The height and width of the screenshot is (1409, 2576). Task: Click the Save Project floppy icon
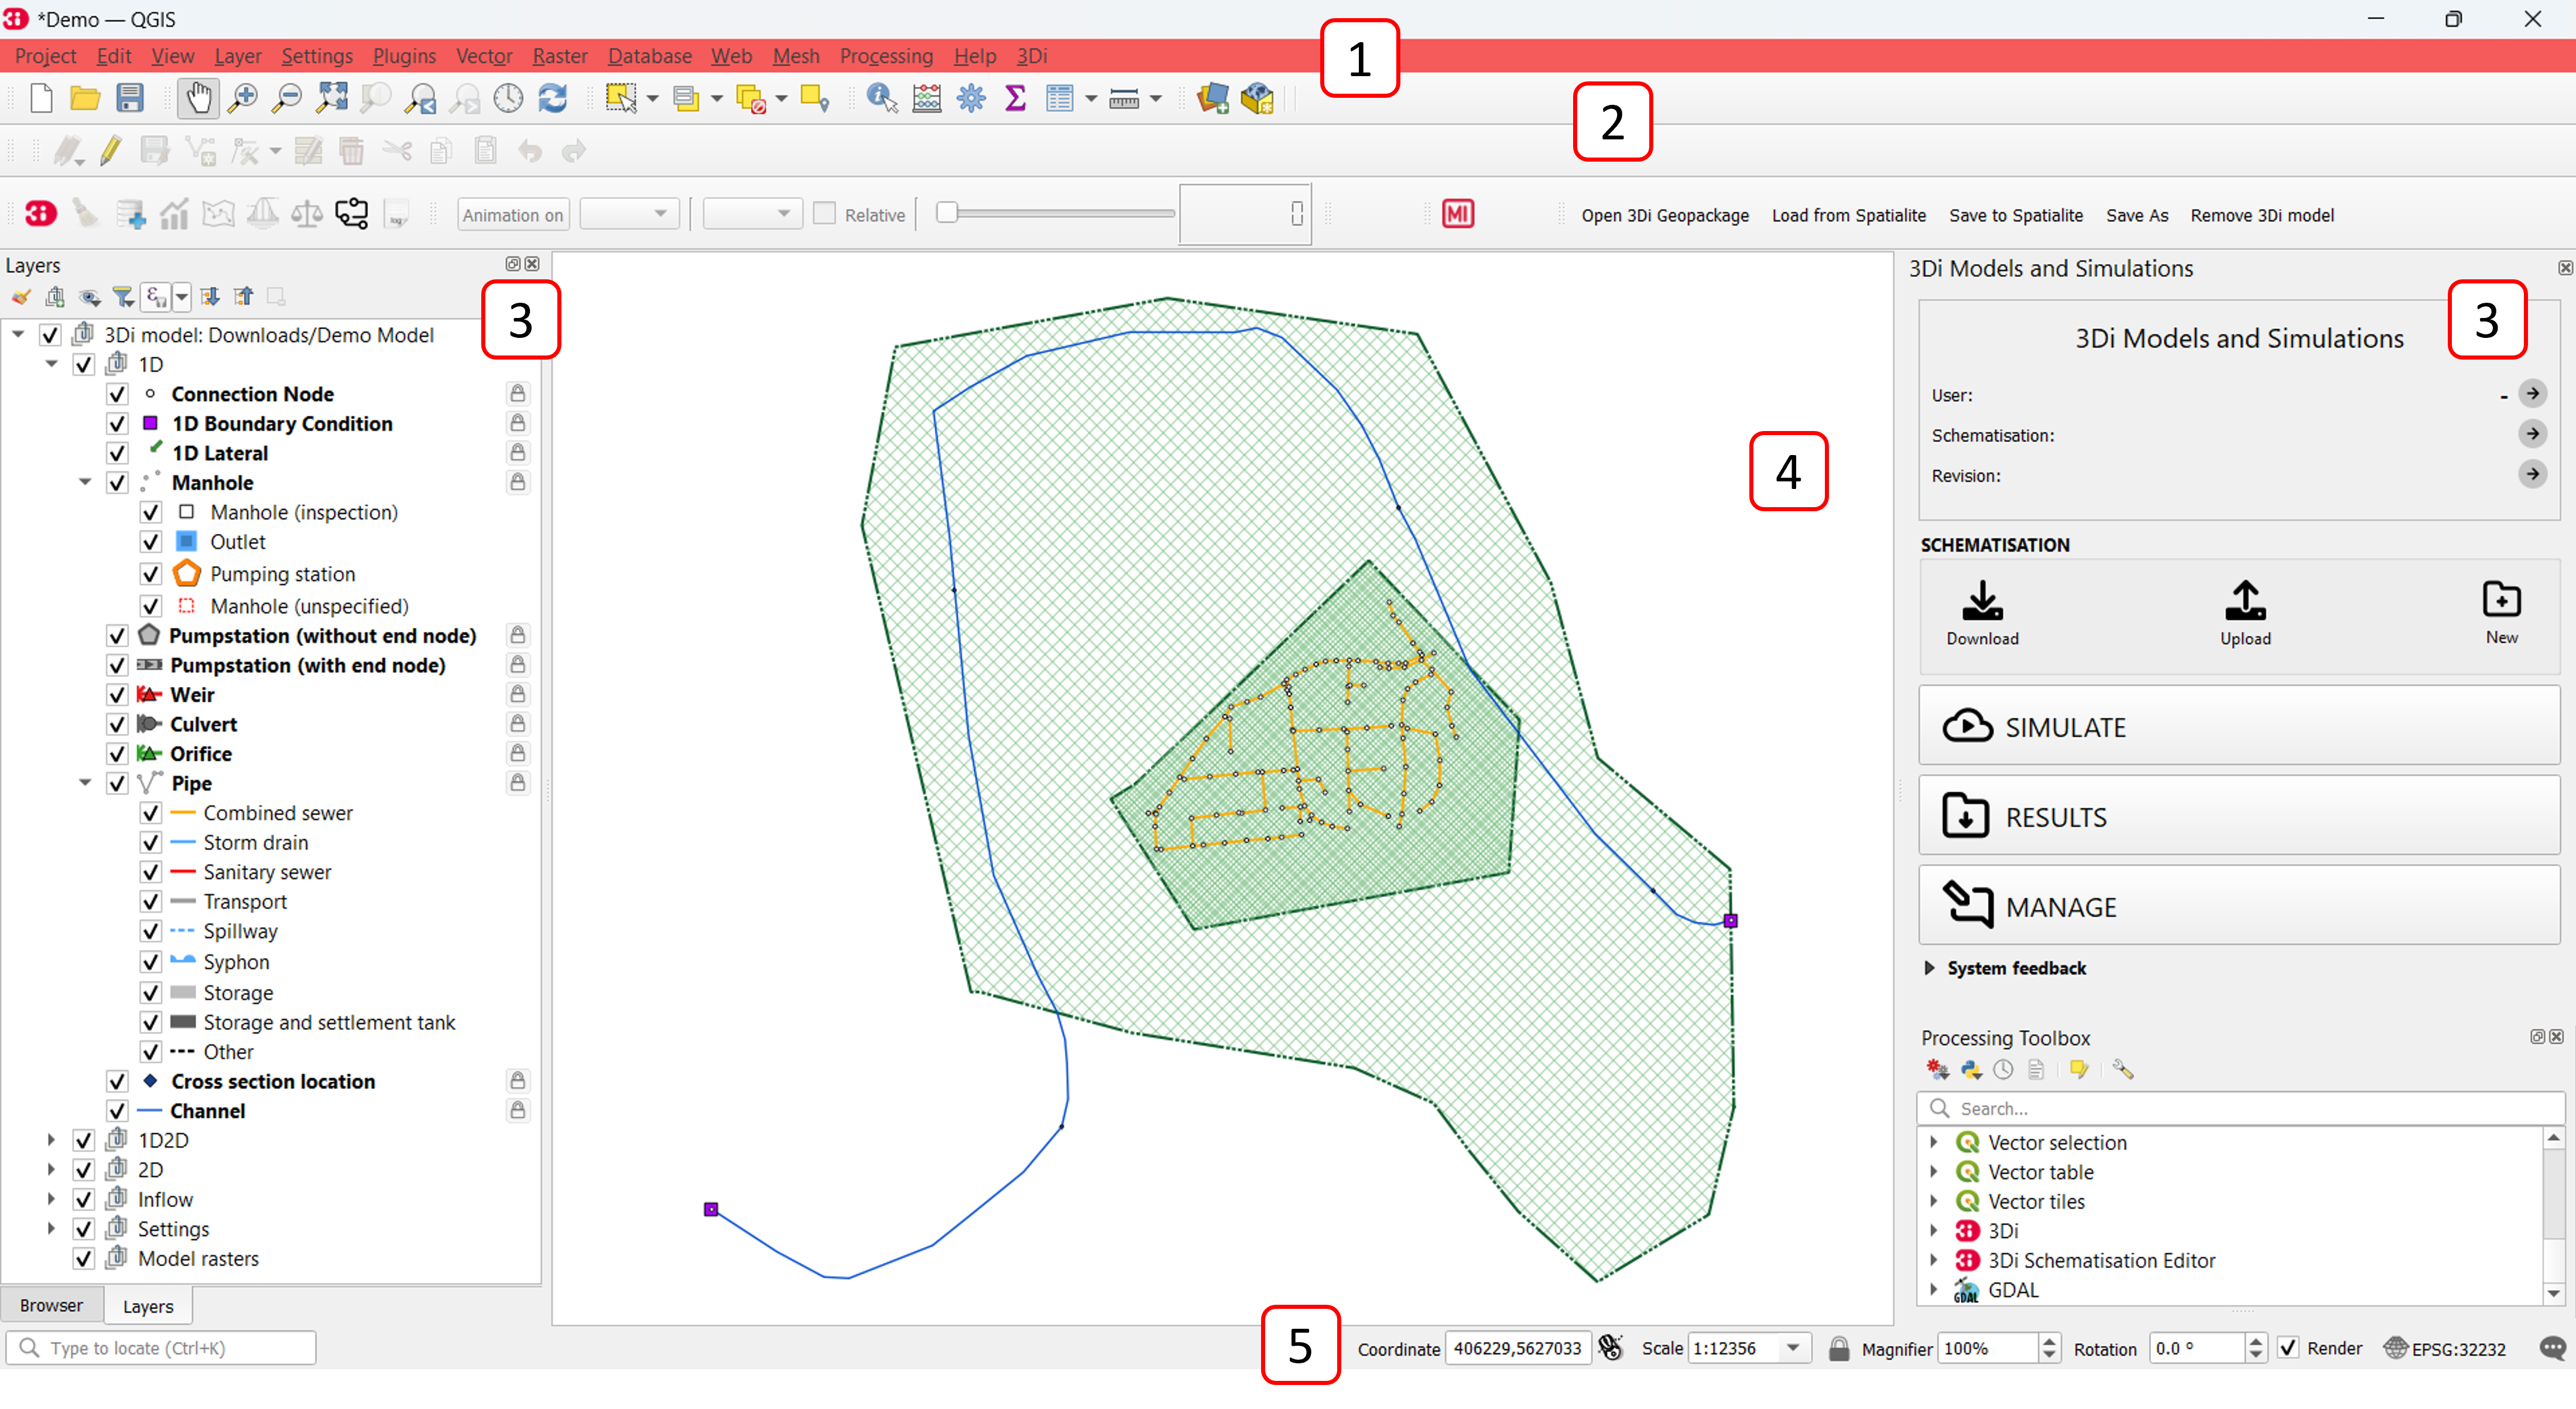130,98
